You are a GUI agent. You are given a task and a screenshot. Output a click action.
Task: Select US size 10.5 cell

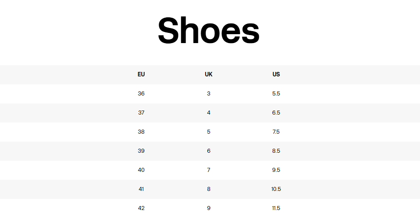pos(276,189)
